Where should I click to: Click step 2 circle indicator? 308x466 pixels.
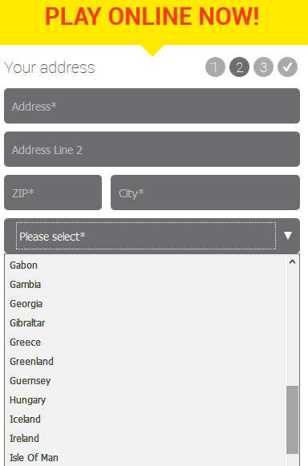239,67
